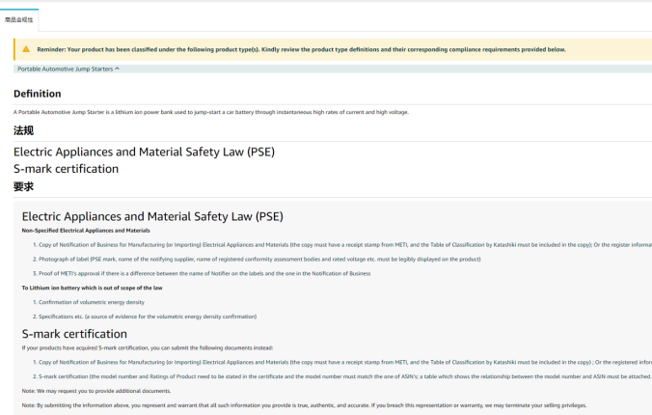
Task: Click the 'If your products have acquired S-mark' sentence
Action: pos(148,347)
